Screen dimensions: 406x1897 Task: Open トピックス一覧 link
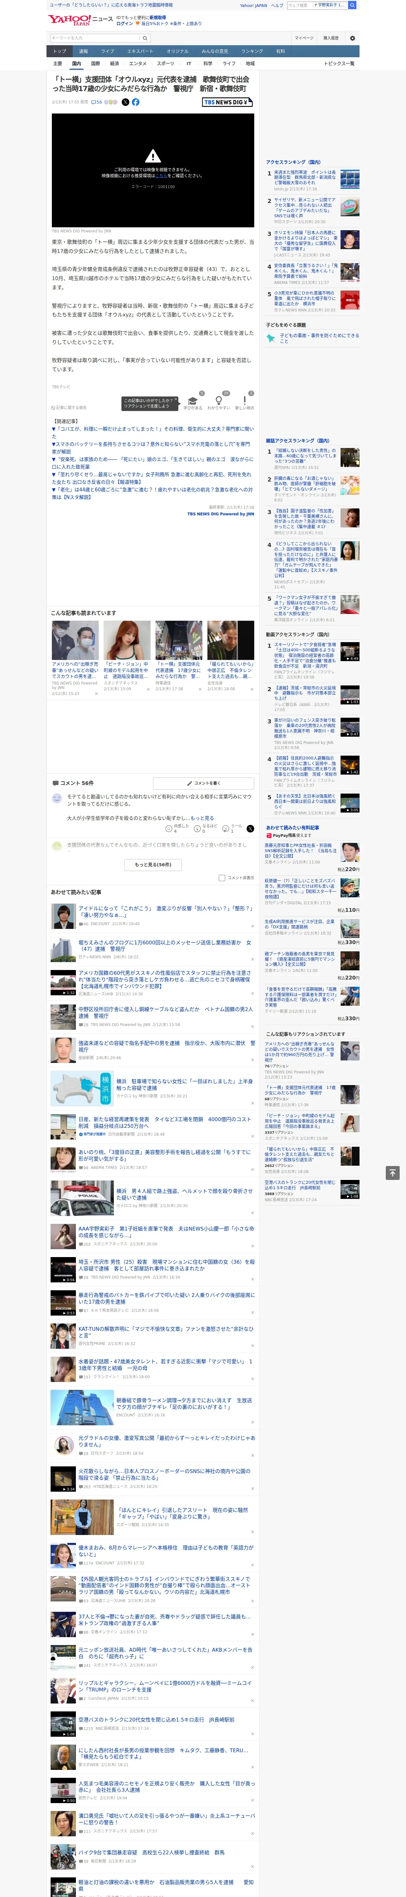click(x=339, y=63)
